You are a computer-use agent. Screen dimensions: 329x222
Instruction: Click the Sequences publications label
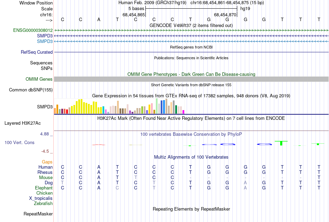[41, 63]
